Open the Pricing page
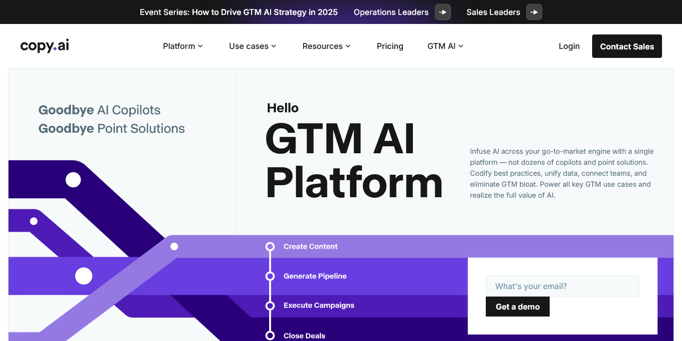The width and height of the screenshot is (682, 341). point(390,46)
